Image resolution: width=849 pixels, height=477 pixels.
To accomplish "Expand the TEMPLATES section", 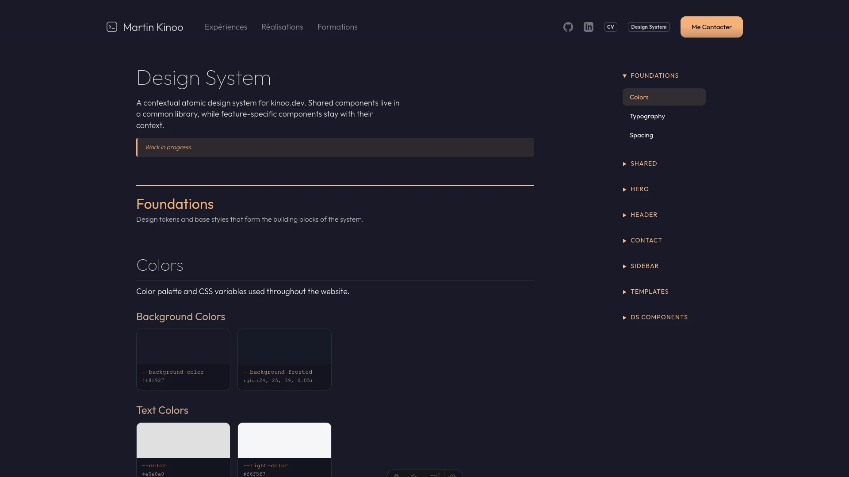I will (x=649, y=291).
